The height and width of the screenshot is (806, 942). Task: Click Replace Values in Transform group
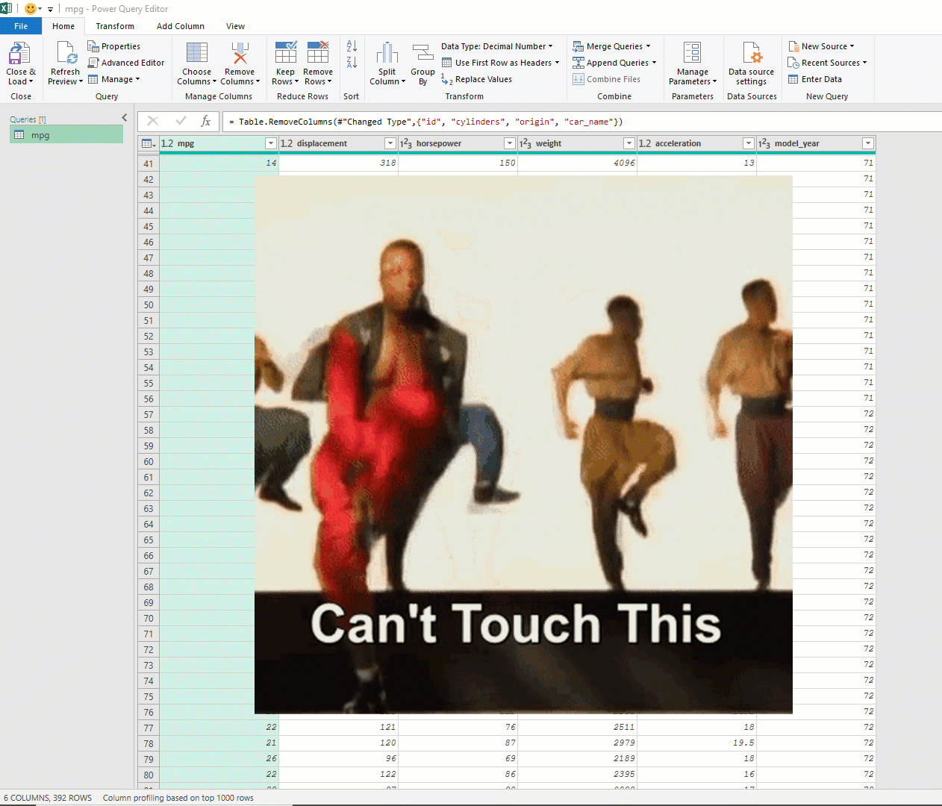(x=477, y=79)
